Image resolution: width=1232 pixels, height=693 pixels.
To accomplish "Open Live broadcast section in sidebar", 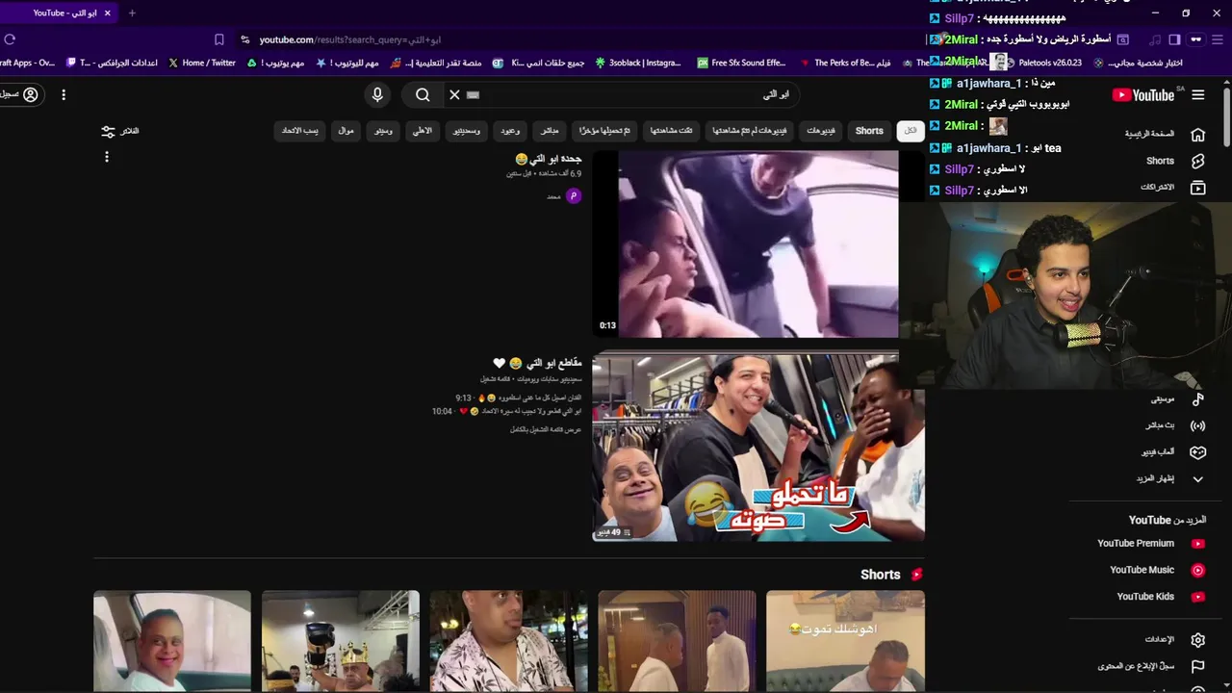I will tap(1174, 425).
